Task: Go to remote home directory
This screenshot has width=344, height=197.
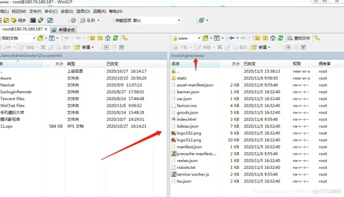Action: click(x=273, y=38)
